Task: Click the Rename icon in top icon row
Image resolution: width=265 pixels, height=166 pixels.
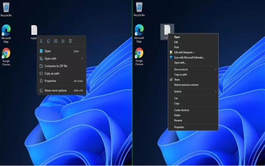Action: coord(56,41)
